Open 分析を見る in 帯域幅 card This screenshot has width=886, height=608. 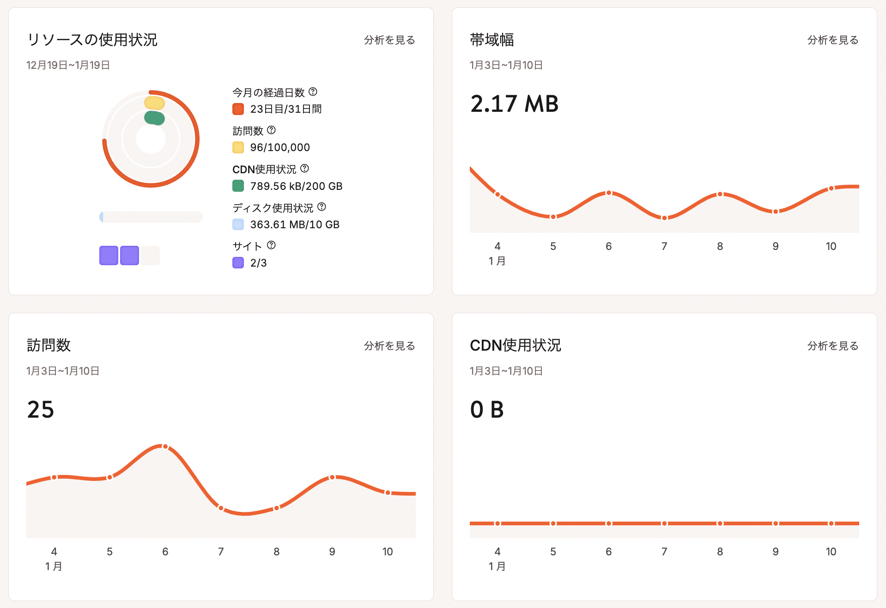(x=833, y=40)
